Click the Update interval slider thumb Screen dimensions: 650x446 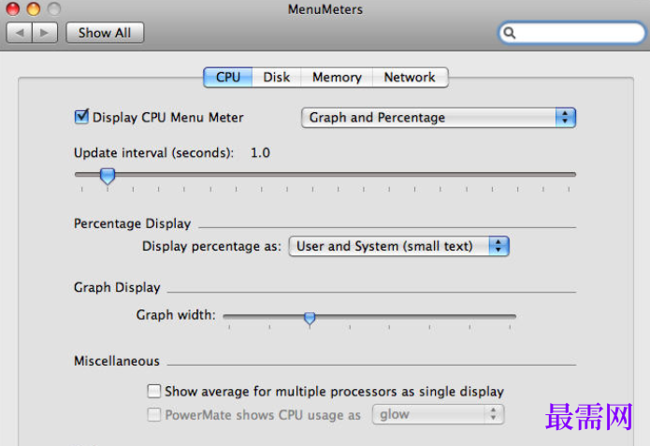[x=108, y=176]
